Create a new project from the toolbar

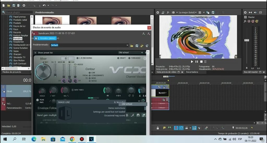coord(3,5)
